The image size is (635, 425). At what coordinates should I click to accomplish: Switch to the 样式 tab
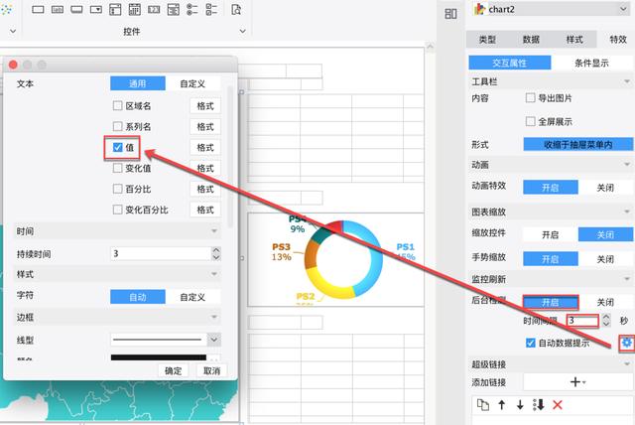pos(574,40)
